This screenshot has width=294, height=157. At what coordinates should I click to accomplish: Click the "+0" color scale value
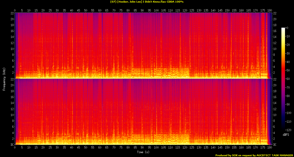click(287, 28)
